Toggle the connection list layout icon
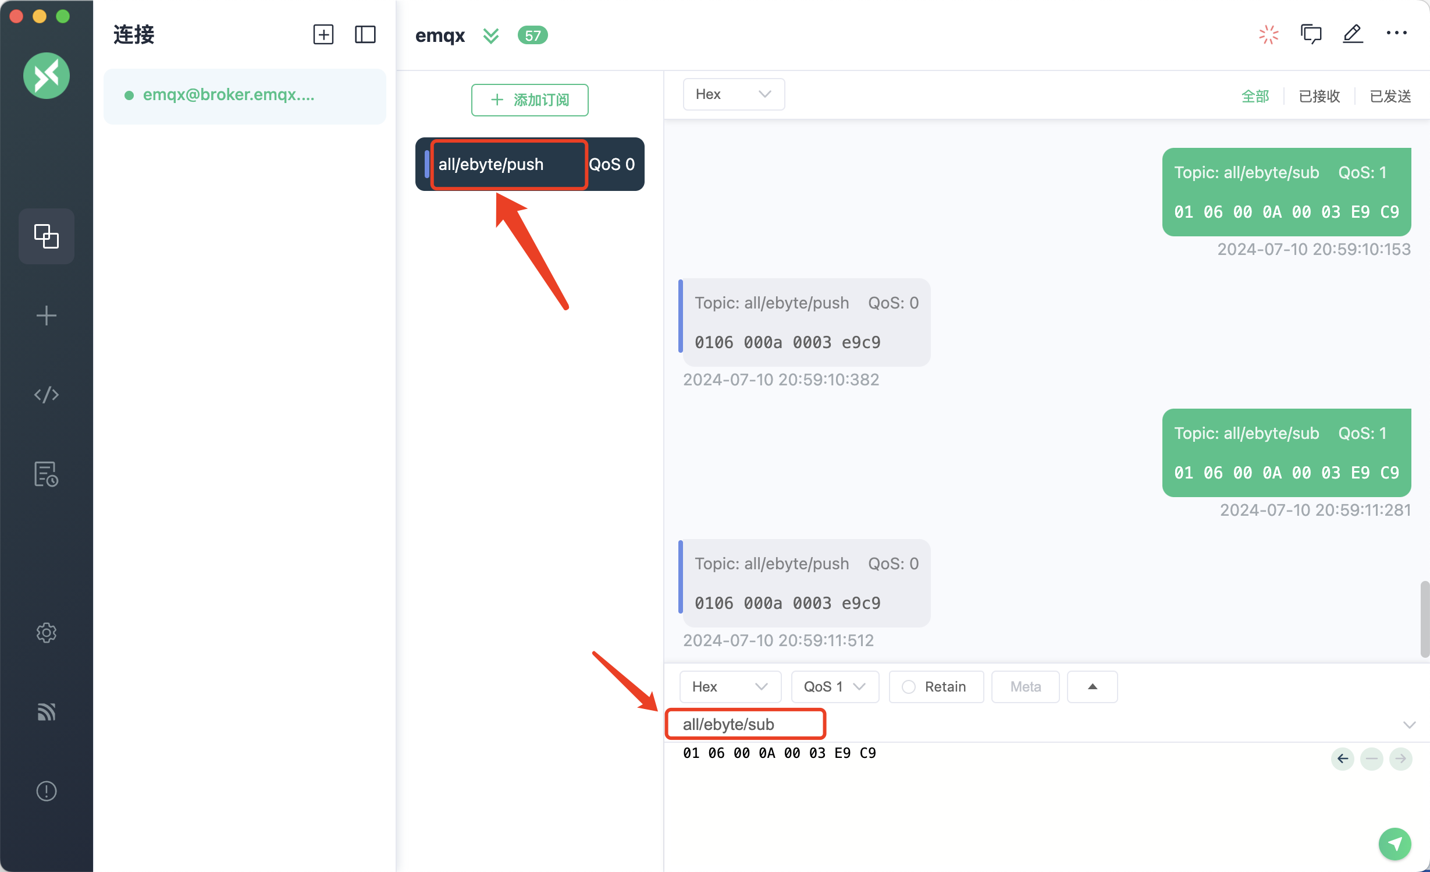The width and height of the screenshot is (1430, 872). pyautogui.click(x=365, y=34)
